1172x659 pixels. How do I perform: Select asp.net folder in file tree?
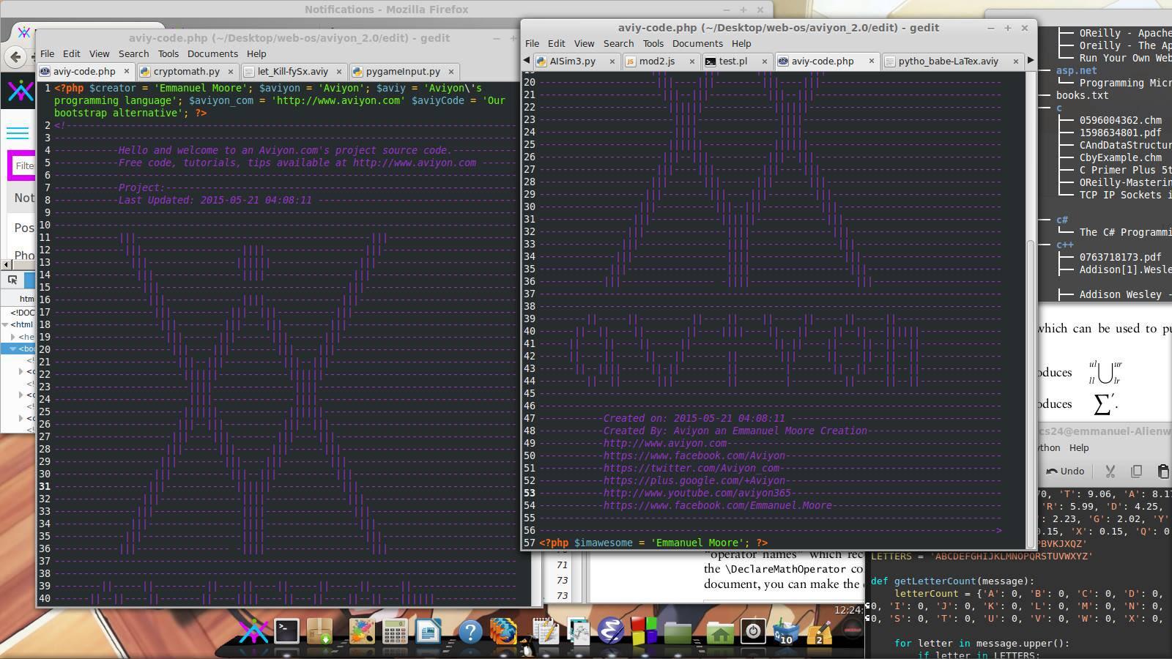click(1076, 70)
